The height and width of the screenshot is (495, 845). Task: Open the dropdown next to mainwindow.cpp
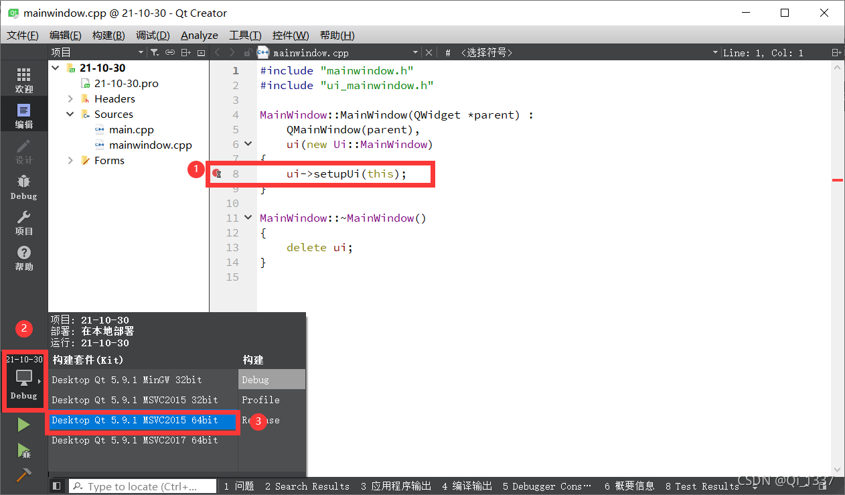pos(415,52)
